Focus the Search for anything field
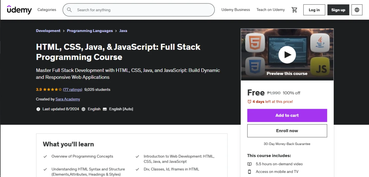369x177 pixels. click(139, 10)
